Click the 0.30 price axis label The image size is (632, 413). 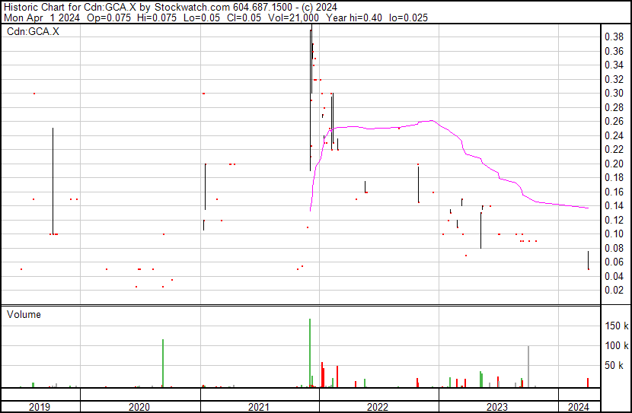click(614, 93)
